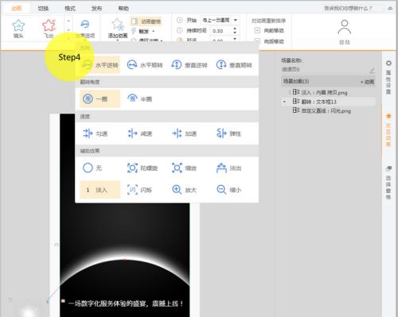Click 向后移动 move later button
Viewport: 398px width, 317px height.
(x=269, y=41)
